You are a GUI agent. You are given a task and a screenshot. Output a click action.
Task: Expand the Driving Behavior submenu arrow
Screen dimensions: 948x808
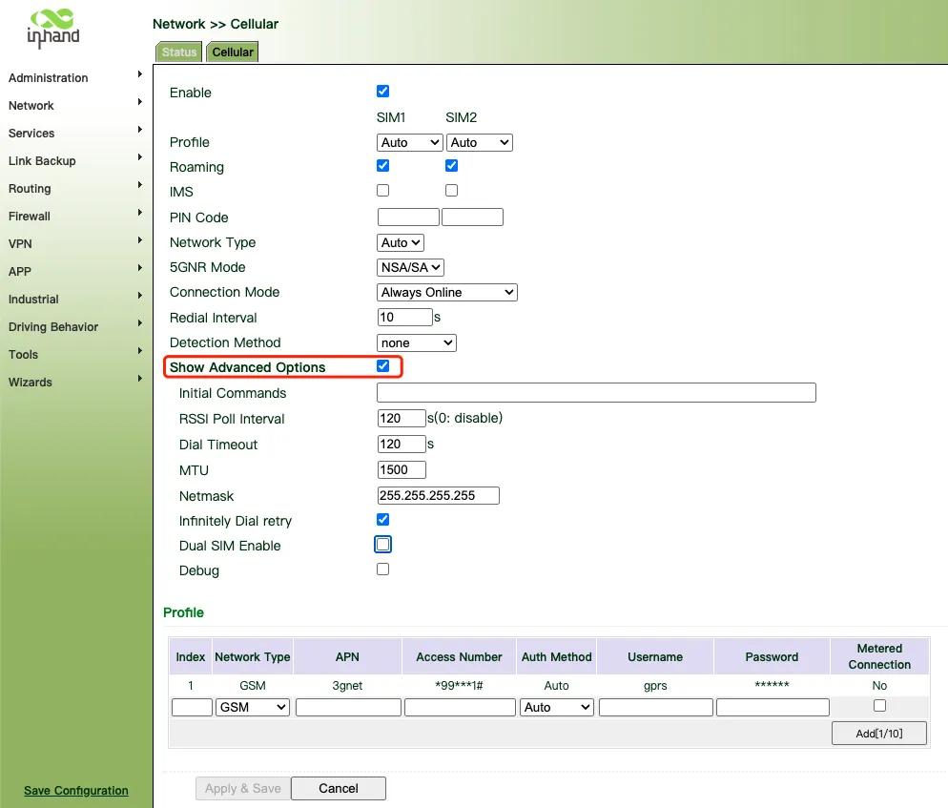(x=139, y=323)
